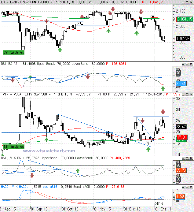The width and height of the screenshot is (194, 212).
Task: Click the 01-Ago-15 date axis label
Action: click(8, 209)
